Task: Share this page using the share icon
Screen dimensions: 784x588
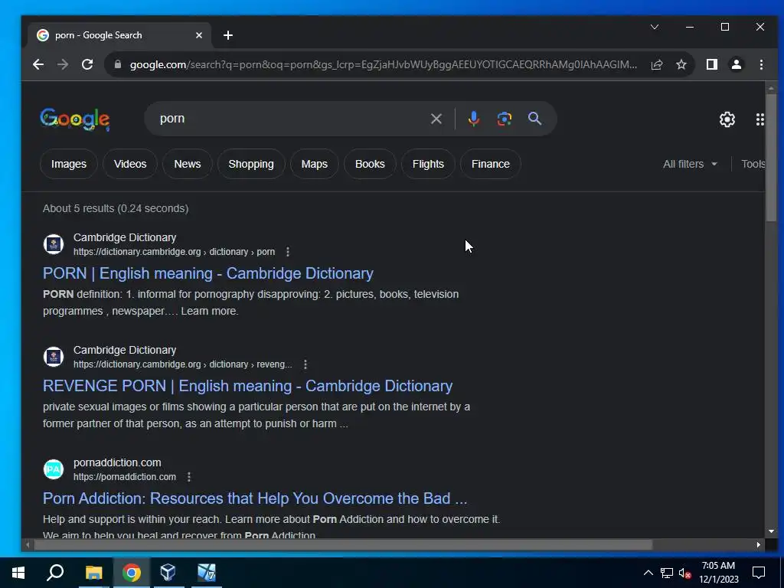Action: (x=656, y=64)
